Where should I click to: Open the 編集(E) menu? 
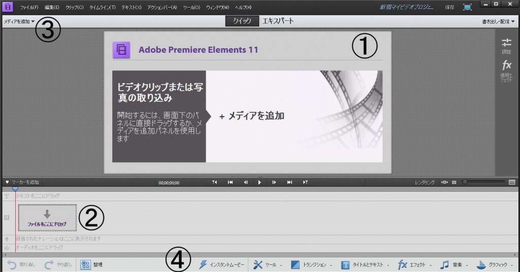click(x=52, y=7)
